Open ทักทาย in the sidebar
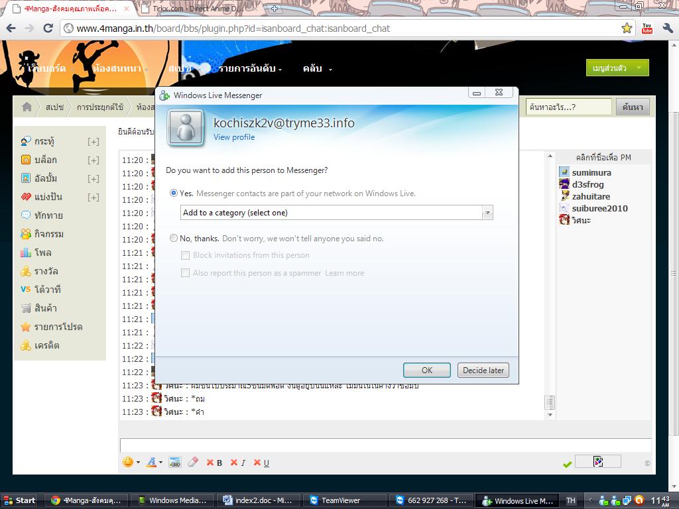This screenshot has width=679, height=509. [x=48, y=215]
